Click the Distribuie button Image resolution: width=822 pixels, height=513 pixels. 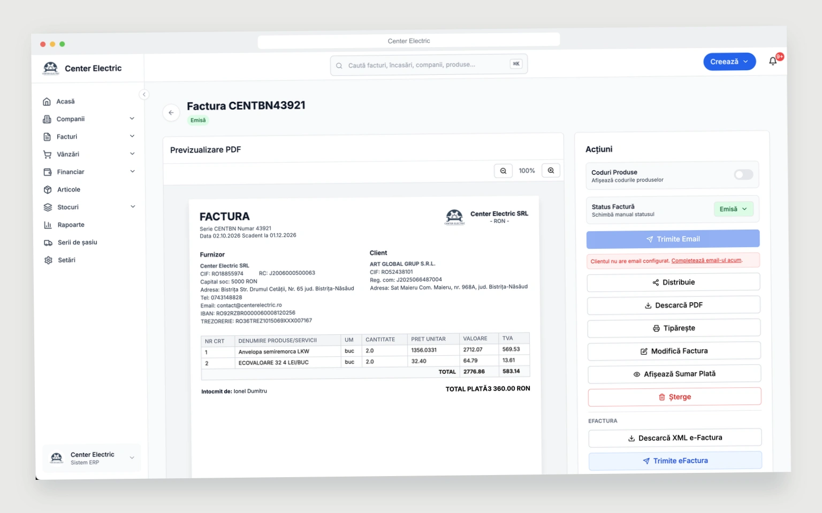[x=673, y=282]
